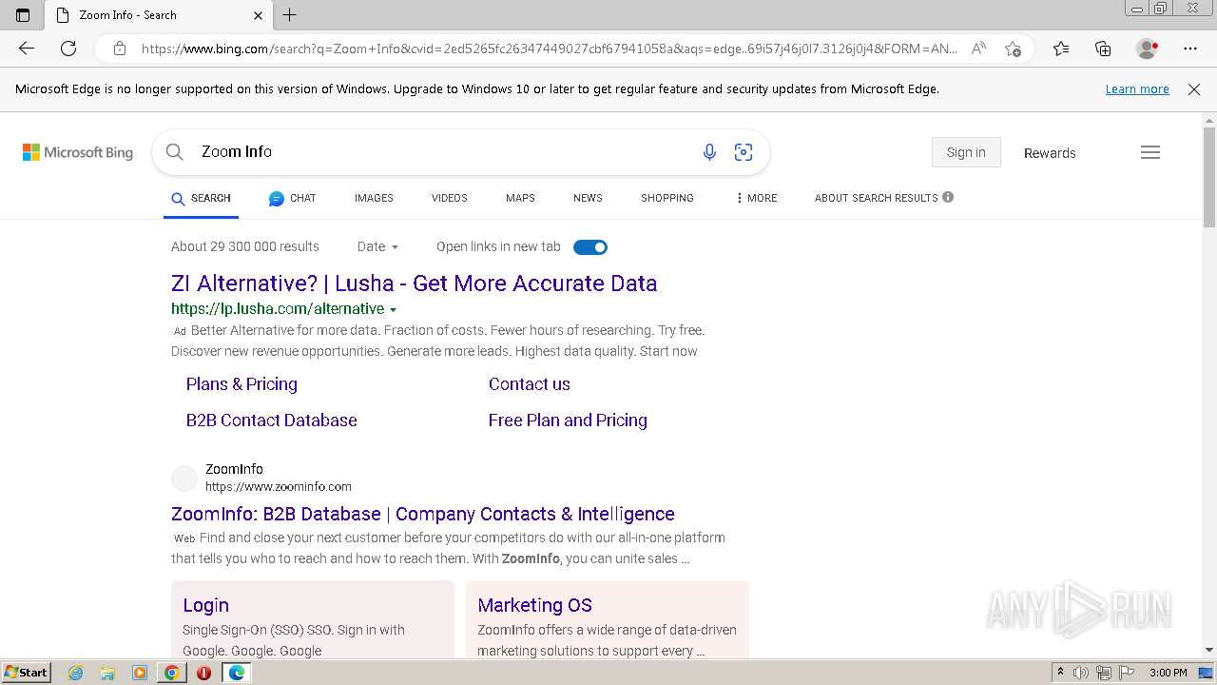This screenshot has width=1217, height=685.
Task: Close the Zoom Info - Search tab
Action: point(259,15)
